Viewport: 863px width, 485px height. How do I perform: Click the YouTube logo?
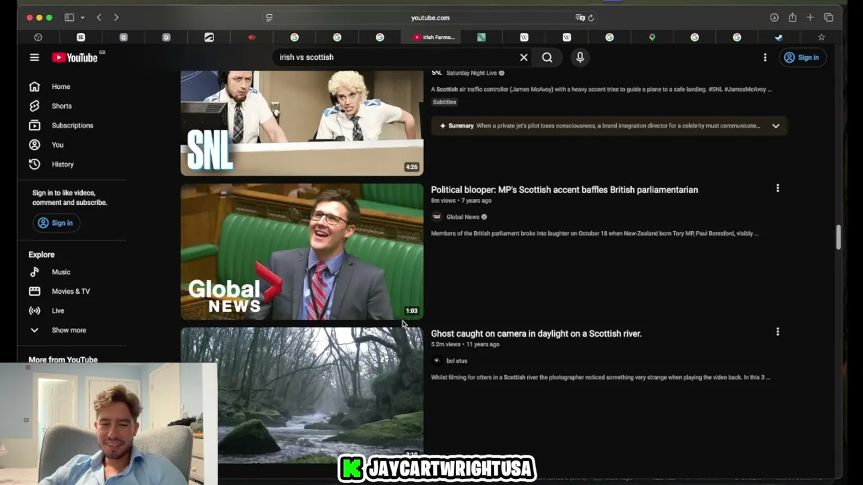[75, 57]
